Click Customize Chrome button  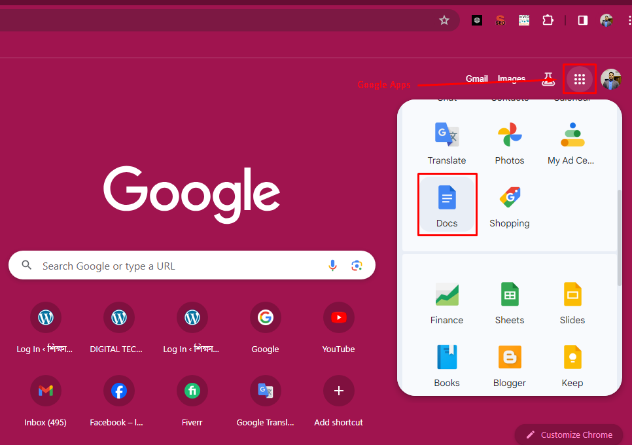[x=569, y=435]
